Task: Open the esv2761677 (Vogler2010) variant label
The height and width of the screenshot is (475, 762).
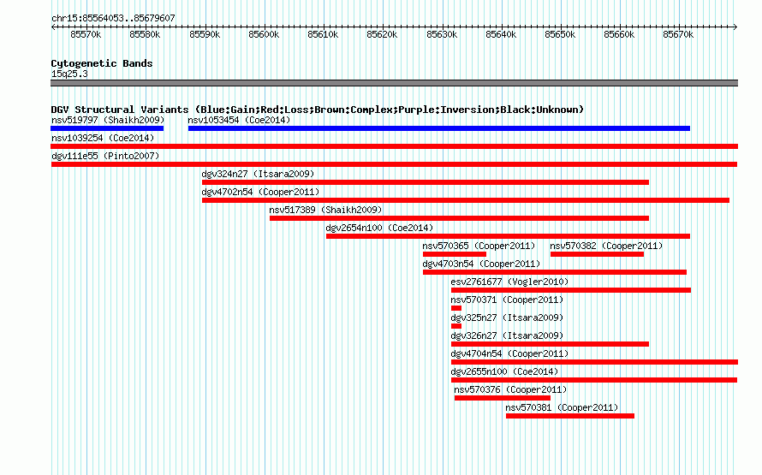Action: [x=509, y=282]
